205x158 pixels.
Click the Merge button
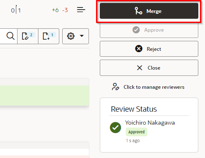149,11
